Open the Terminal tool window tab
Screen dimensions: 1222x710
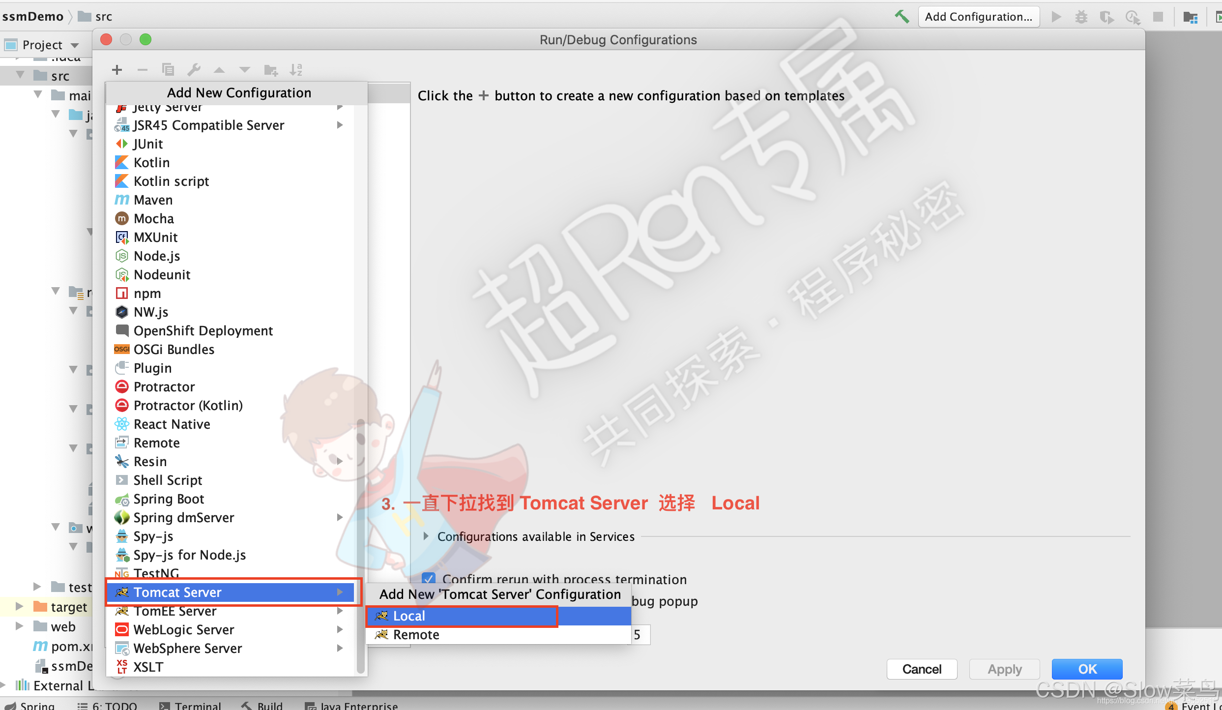tap(190, 705)
